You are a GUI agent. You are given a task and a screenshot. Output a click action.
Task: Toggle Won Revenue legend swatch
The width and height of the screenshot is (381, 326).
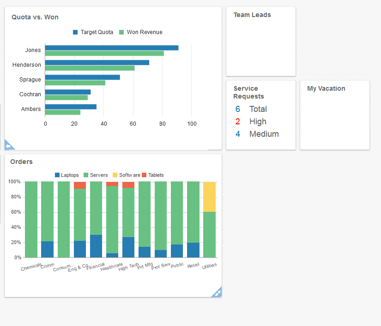[x=121, y=32]
